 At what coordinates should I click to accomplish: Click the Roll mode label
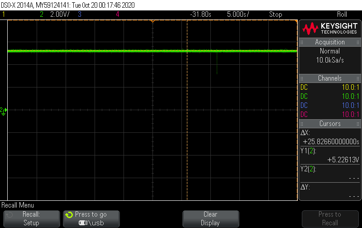click(x=342, y=15)
